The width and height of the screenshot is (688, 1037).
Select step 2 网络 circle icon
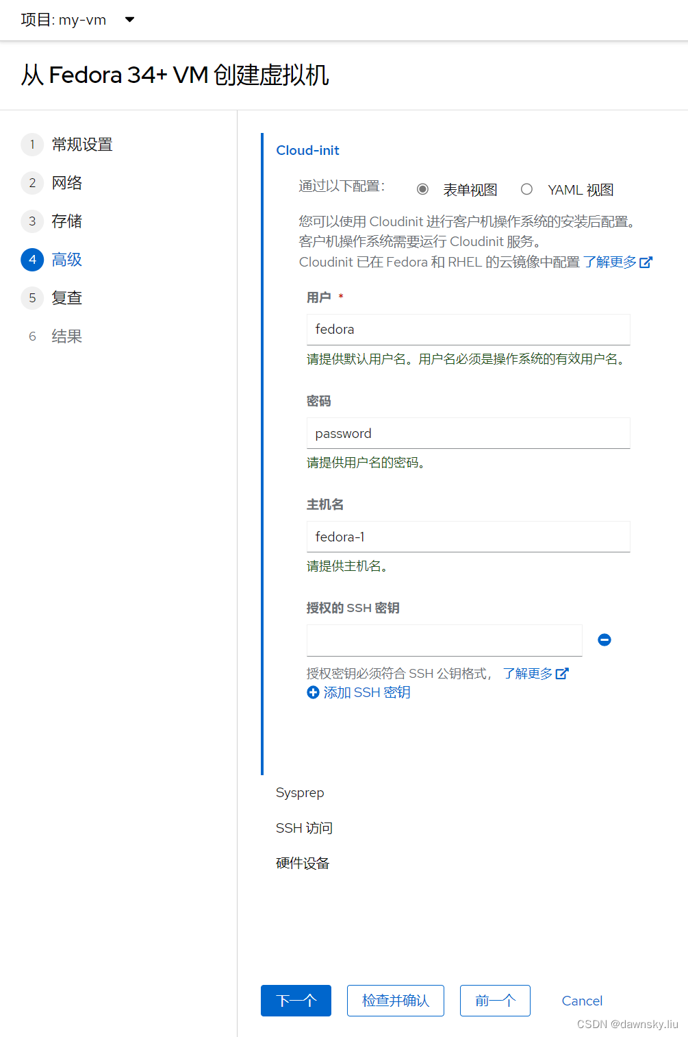point(32,183)
